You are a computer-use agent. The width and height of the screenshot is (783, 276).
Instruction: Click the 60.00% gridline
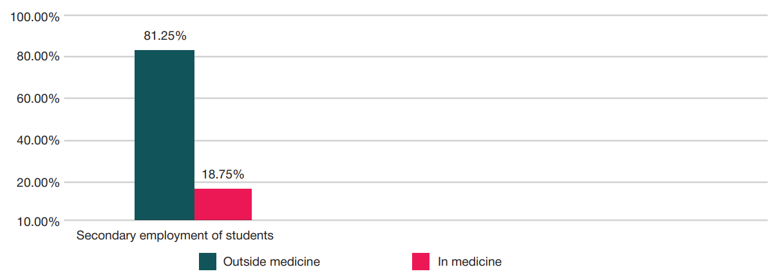click(417, 98)
